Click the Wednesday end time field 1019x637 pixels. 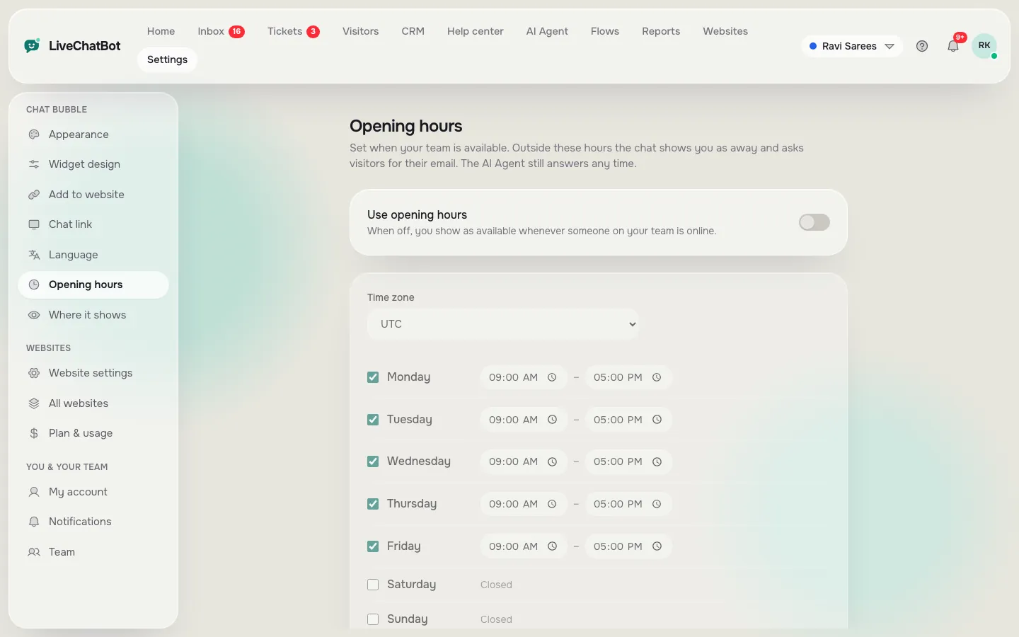628,461
